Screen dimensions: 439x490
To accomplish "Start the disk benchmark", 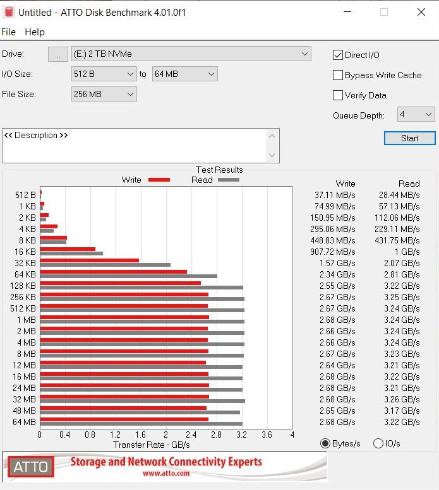I will [409, 138].
